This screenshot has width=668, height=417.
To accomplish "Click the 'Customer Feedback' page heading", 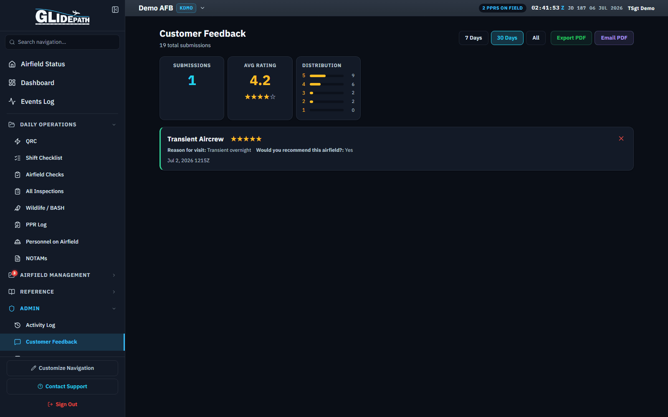I will [202, 34].
